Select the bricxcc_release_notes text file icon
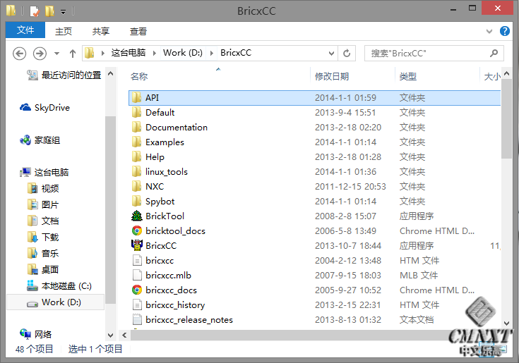Viewport: 519px width, 363px height. tap(137, 319)
